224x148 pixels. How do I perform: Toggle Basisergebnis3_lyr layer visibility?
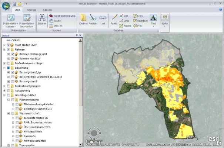pos(13,72)
